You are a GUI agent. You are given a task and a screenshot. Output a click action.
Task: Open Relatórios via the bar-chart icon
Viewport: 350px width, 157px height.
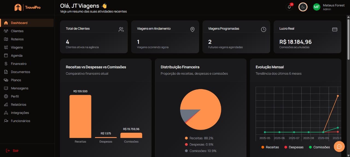(x=6, y=104)
